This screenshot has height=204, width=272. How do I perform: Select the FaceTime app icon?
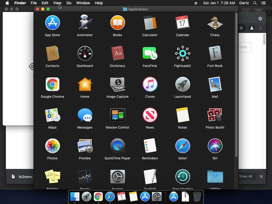(x=150, y=53)
